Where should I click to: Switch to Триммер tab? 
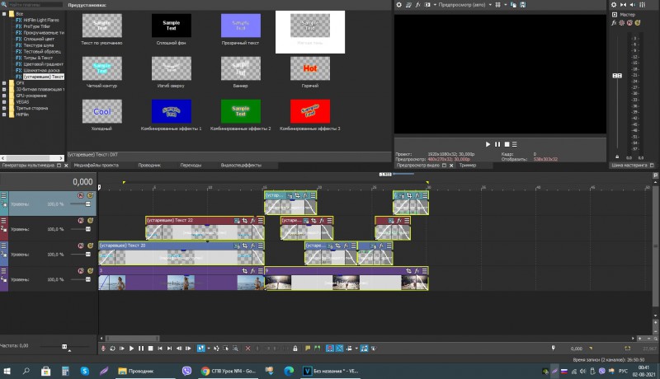468,165
